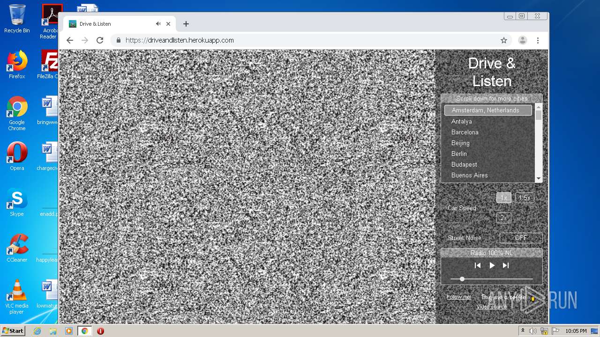Open File Explorer from taskbar
Viewport: 600px width, 337px height.
[53, 331]
